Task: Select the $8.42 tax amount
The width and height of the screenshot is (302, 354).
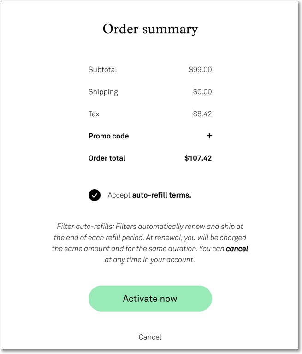Action: tap(202, 114)
